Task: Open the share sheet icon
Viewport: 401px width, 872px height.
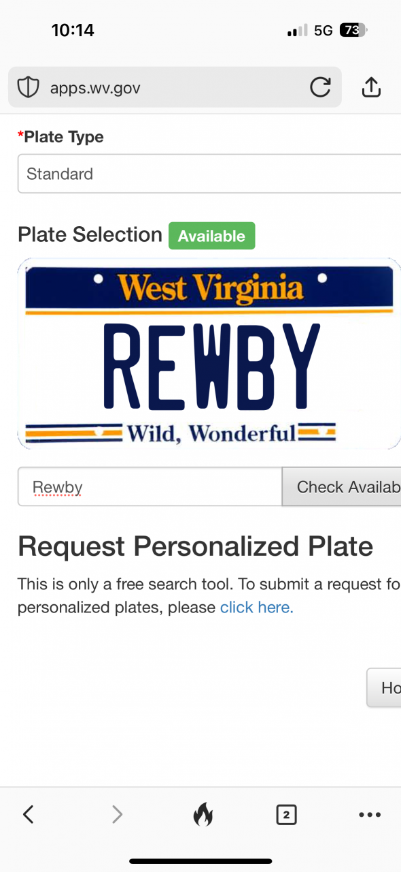Action: (371, 87)
